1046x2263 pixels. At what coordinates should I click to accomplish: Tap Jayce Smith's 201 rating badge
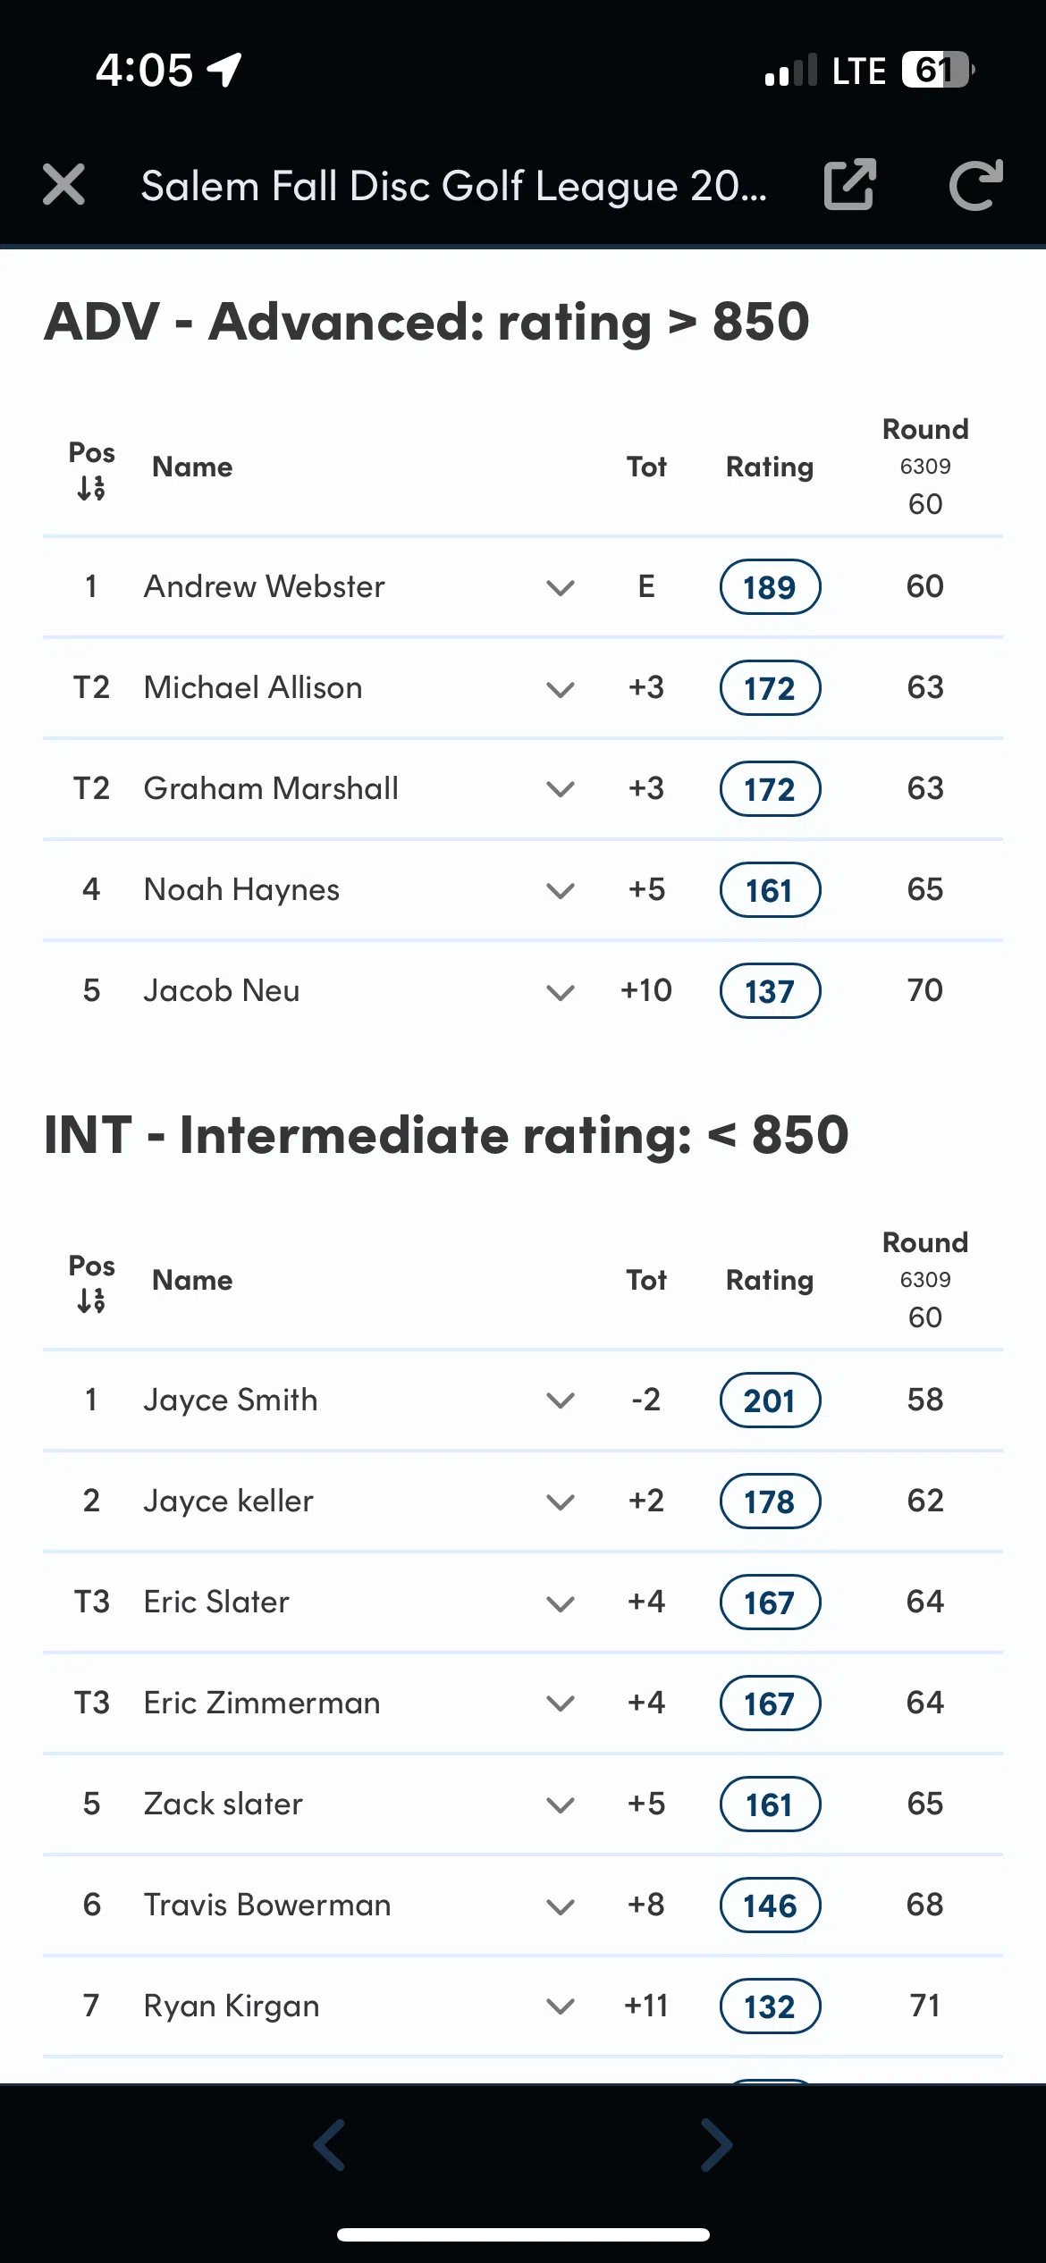[x=770, y=1401]
